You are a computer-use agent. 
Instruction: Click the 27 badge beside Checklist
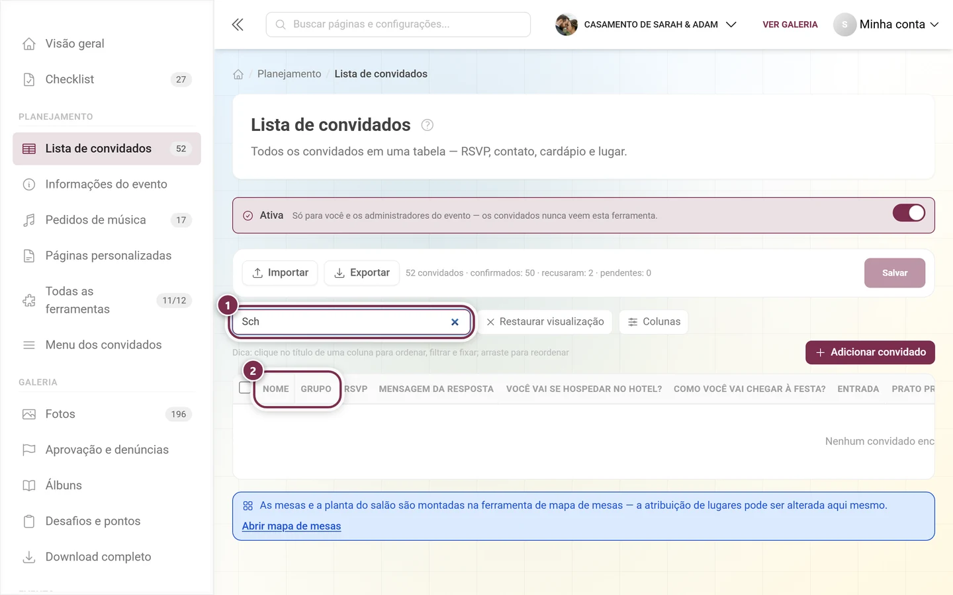coord(181,79)
